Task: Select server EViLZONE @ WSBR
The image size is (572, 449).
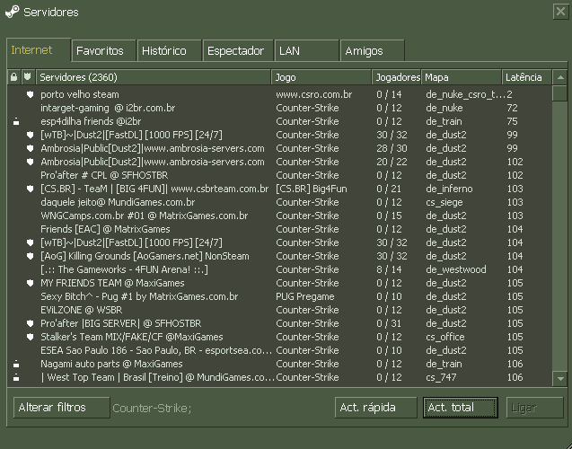Action: tap(279, 311)
